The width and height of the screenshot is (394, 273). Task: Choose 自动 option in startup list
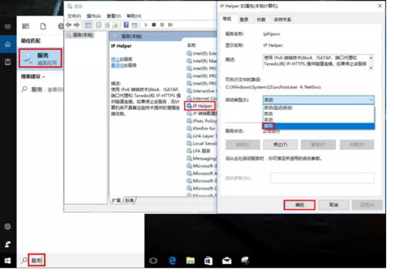[x=318, y=114]
